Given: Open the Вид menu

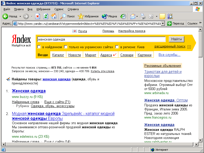Looking at the screenshot, I should click(x=30, y=9).
